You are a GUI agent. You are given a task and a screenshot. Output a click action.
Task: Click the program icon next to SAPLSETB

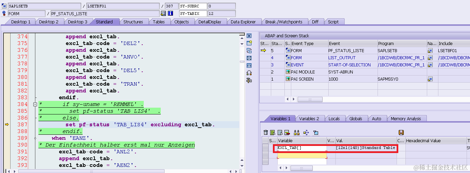(x=4, y=6)
